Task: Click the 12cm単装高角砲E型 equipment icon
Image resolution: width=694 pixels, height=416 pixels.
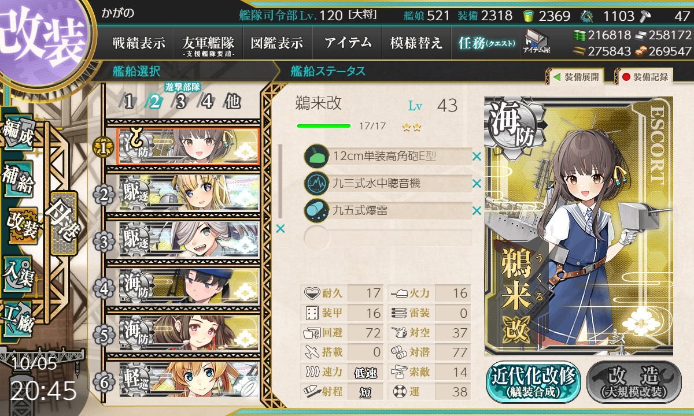Action: (x=316, y=156)
